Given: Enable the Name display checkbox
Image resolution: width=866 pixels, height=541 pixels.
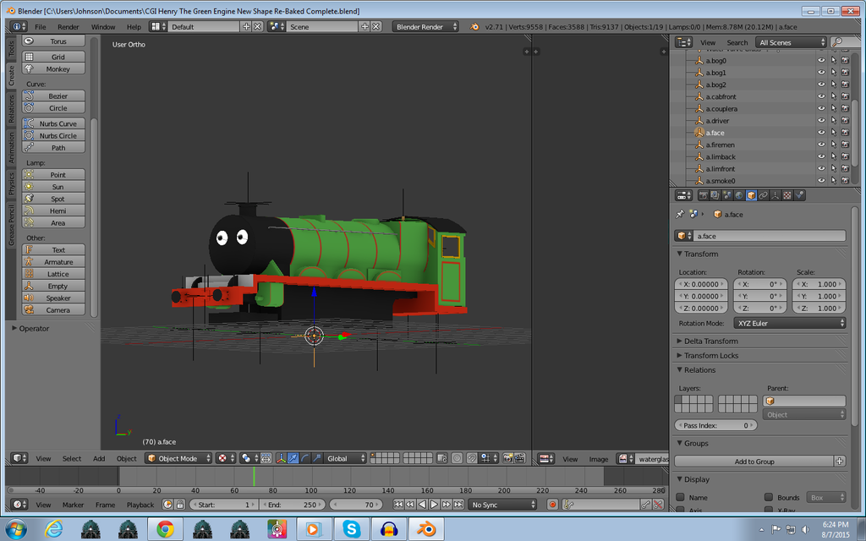Looking at the screenshot, I should point(681,497).
